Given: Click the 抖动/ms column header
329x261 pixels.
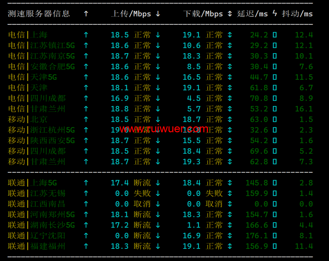Looking at the screenshot, I should (x=297, y=14).
